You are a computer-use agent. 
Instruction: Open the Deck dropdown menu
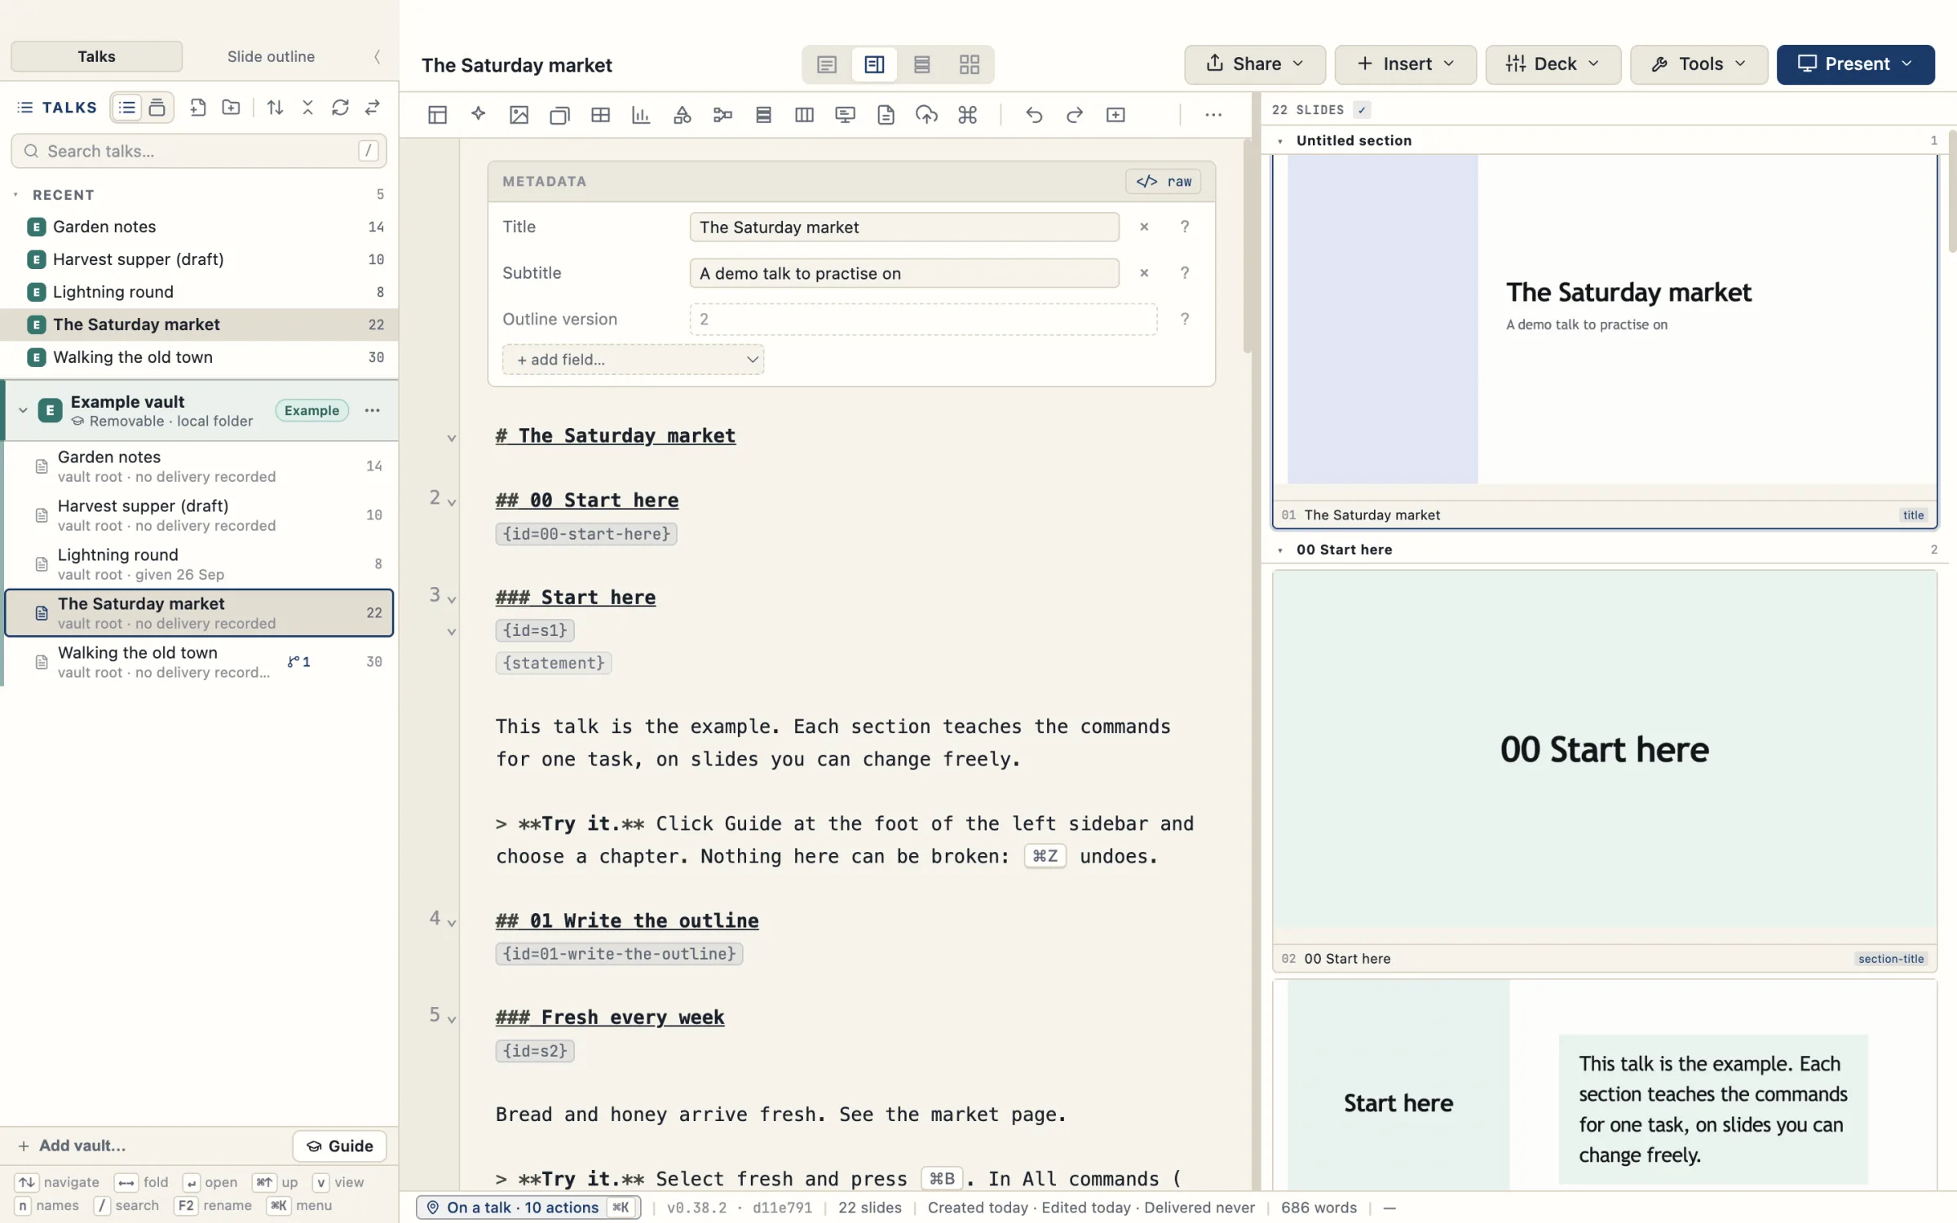pos(1553,64)
